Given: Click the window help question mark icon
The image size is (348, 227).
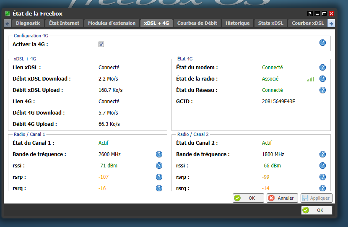Looking at the screenshot, I should point(310,14).
